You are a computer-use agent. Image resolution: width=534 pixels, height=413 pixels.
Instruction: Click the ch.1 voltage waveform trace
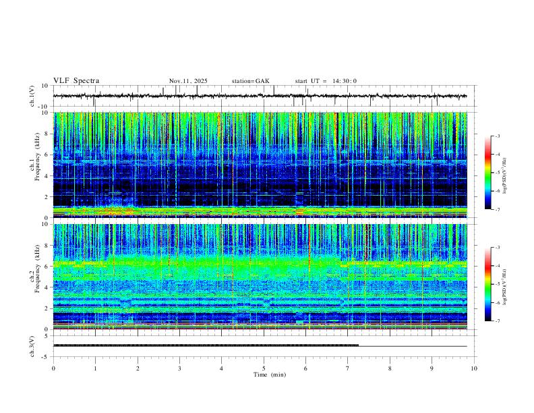tap(260, 96)
